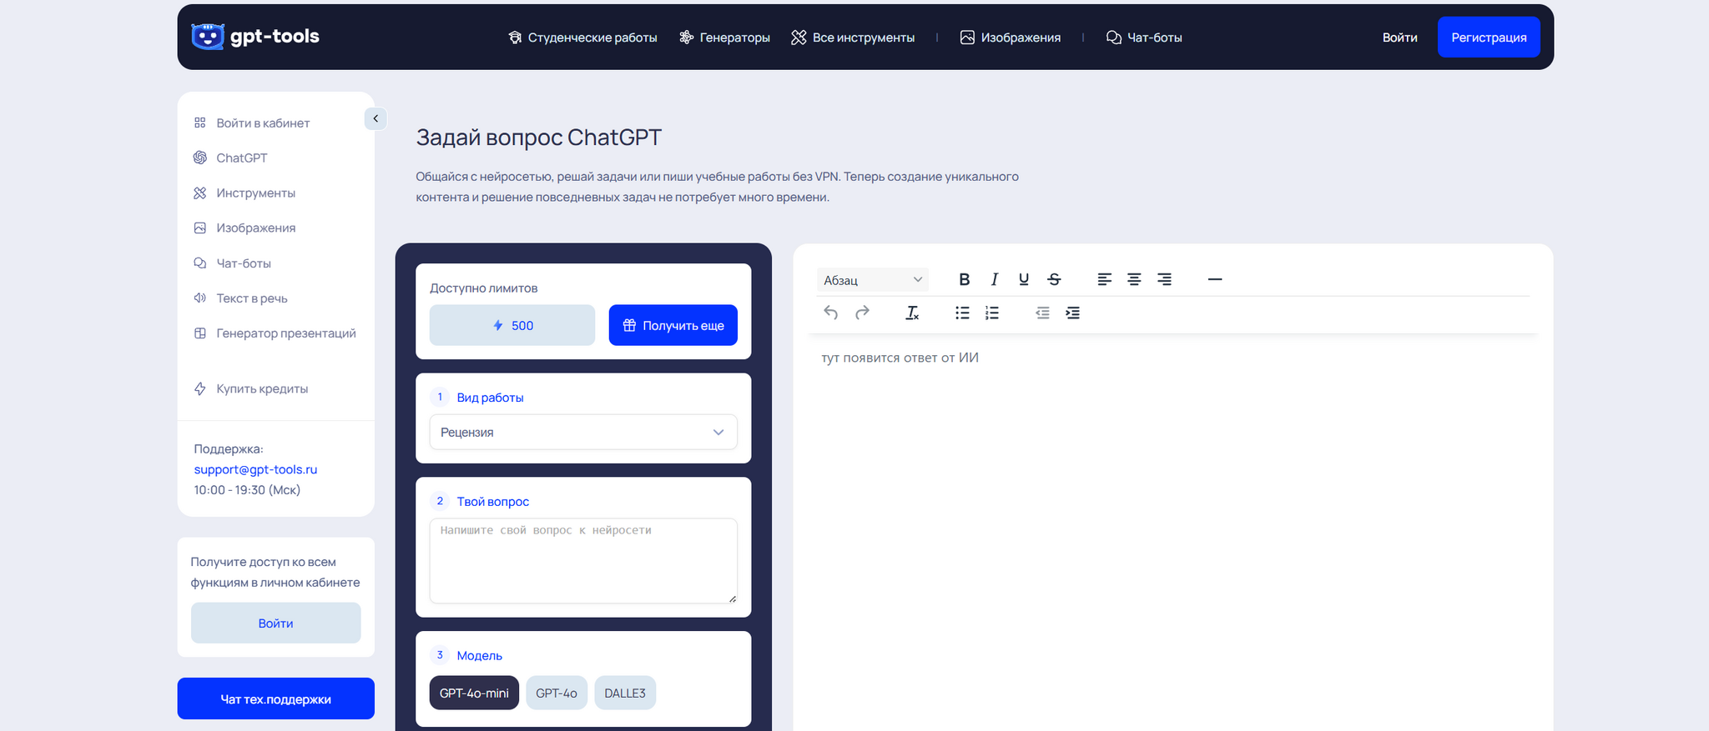This screenshot has height=731, width=1709.
Task: Select the GPT-4o-mini model
Action: (x=474, y=693)
